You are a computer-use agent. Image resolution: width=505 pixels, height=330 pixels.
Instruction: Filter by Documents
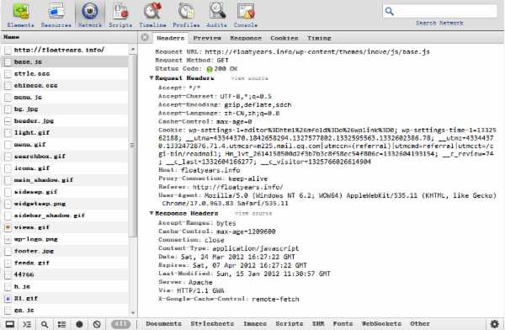163,323
